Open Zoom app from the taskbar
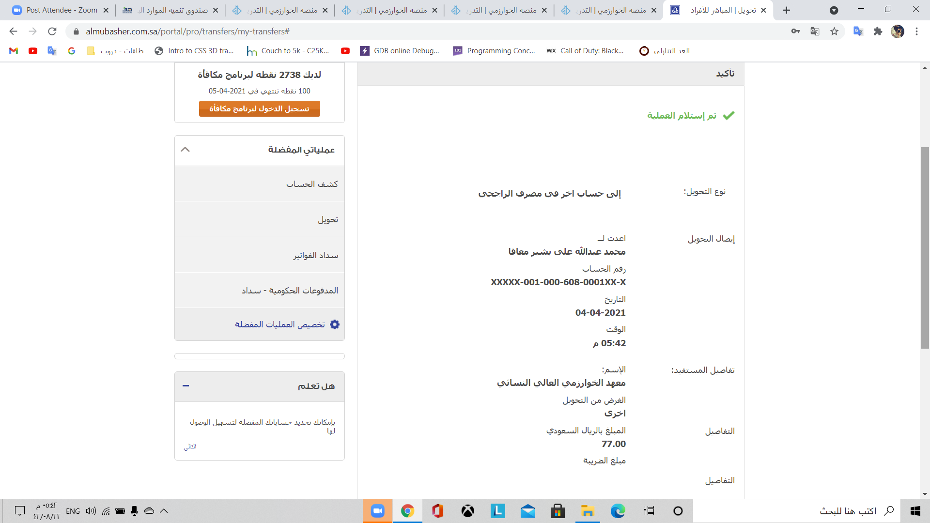The width and height of the screenshot is (930, 523). [377, 511]
